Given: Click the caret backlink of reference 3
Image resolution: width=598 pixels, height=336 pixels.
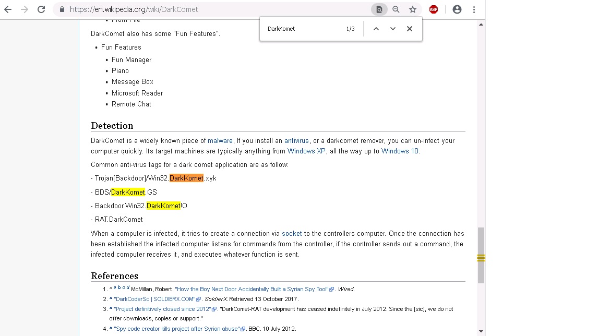Looking at the screenshot, I should click(111, 308).
